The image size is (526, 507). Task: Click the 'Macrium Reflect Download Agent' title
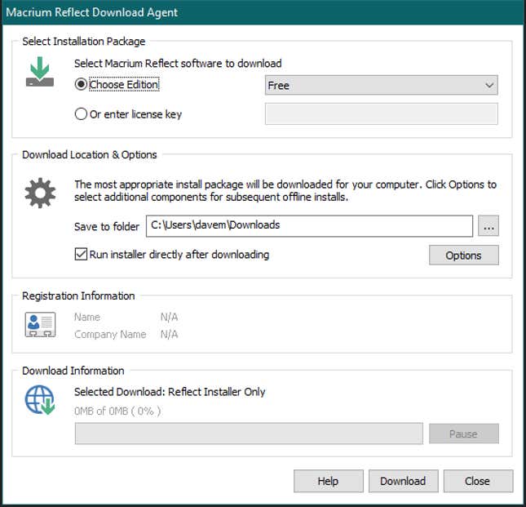point(91,12)
